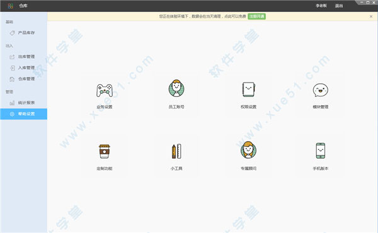The width and height of the screenshot is (378, 233).
Task: Open 专属顾问 via the female avatar icon
Action: coord(248,150)
